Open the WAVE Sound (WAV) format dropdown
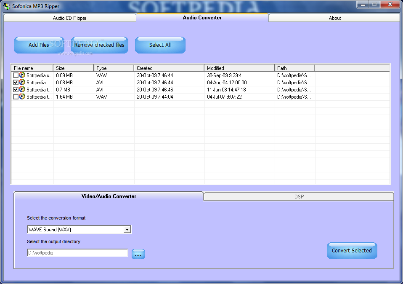The width and height of the screenshot is (403, 284). [x=127, y=229]
